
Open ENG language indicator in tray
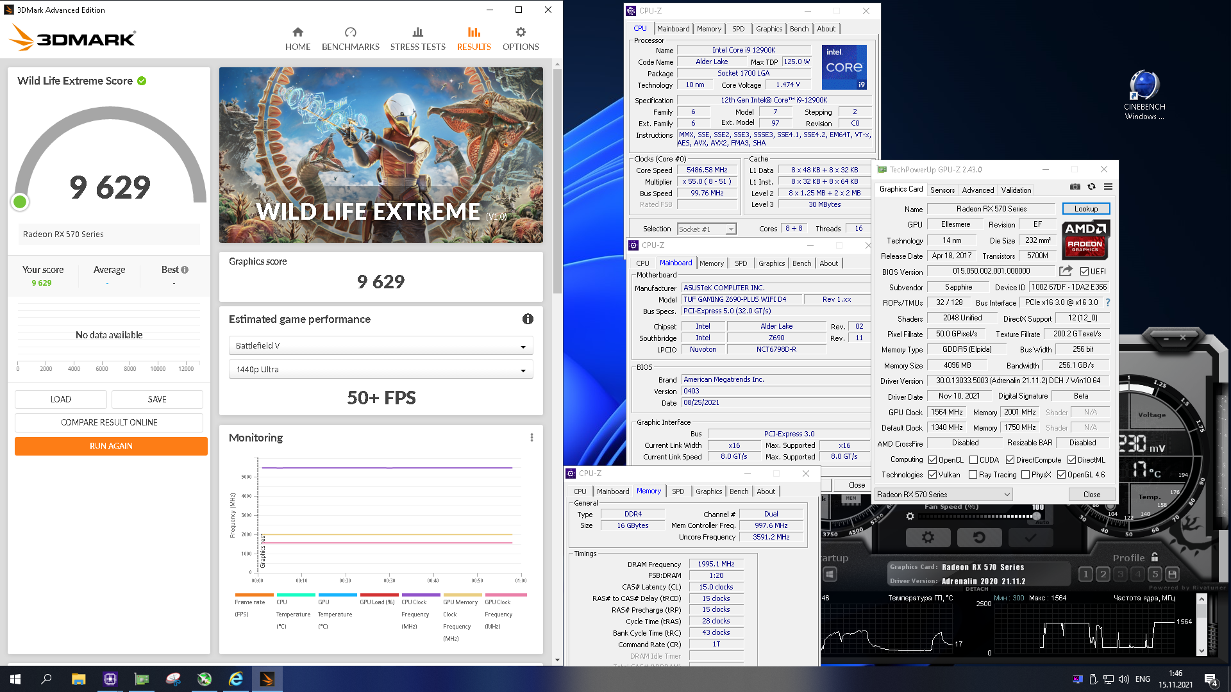point(1143,679)
